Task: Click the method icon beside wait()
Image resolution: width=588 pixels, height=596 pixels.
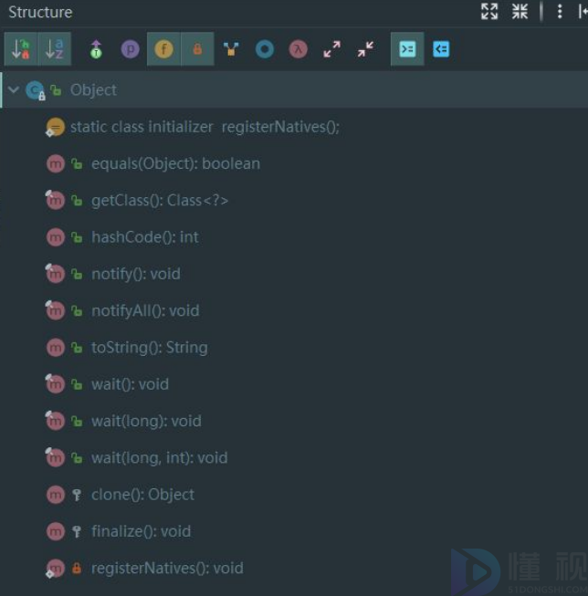Action: (56, 384)
